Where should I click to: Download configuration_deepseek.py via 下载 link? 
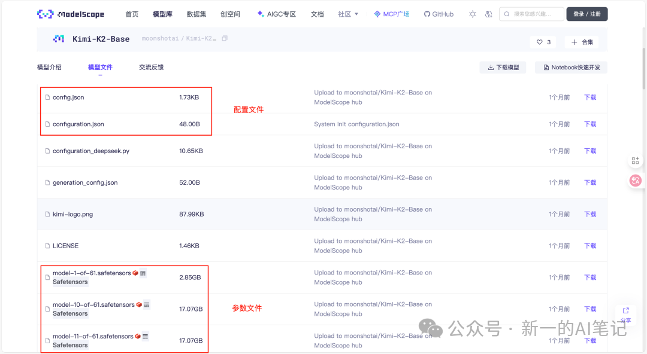point(590,151)
